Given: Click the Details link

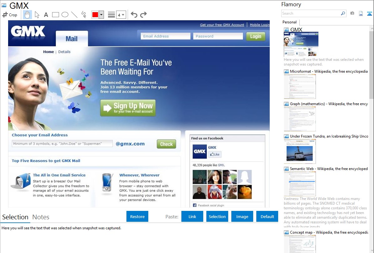Looking at the screenshot, I should point(64,52).
